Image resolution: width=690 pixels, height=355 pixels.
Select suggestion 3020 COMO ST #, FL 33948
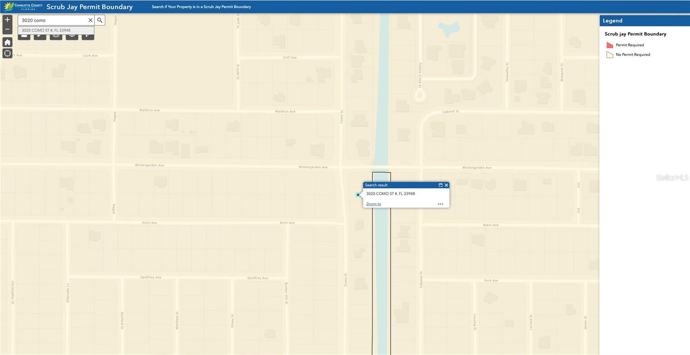[46, 31]
